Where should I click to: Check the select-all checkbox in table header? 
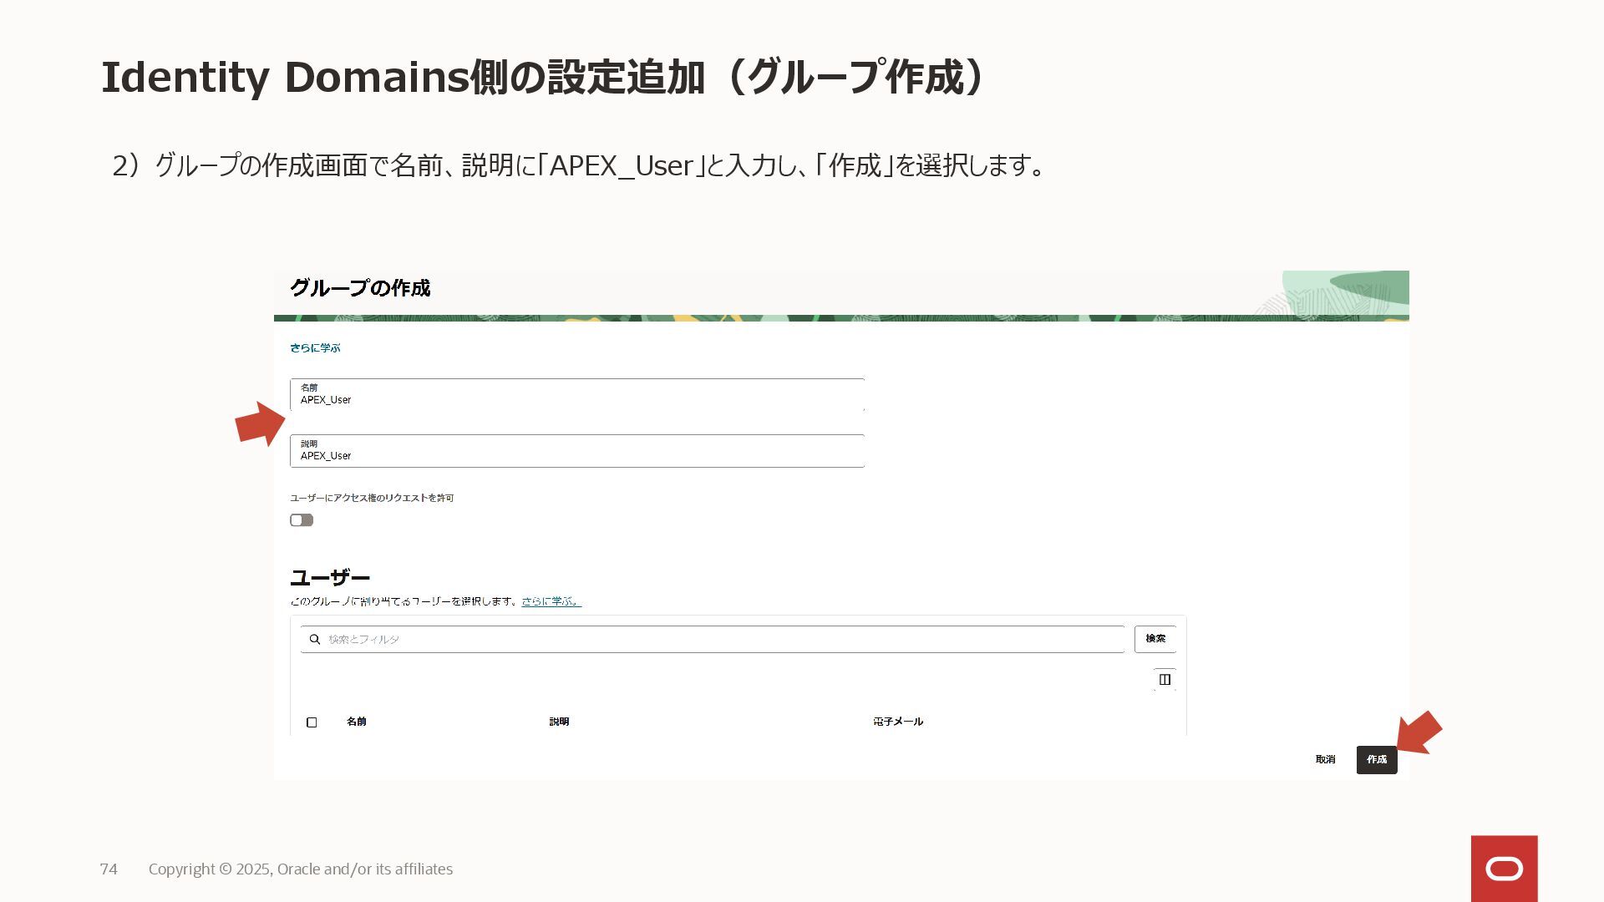coord(312,722)
